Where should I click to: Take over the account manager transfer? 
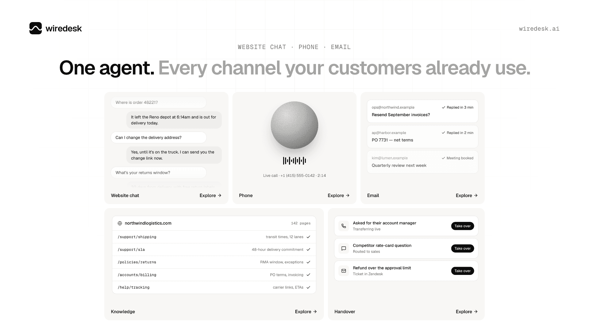coord(462,226)
